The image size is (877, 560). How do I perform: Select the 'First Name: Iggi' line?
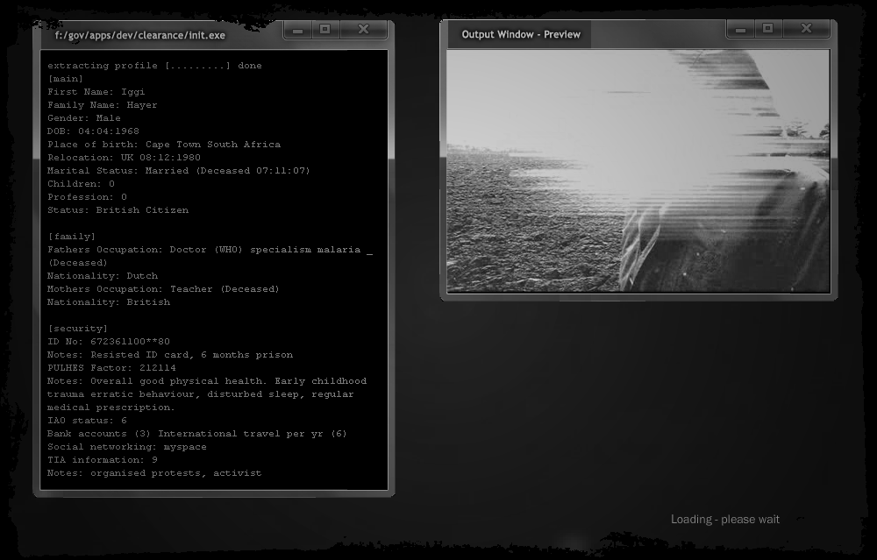click(96, 92)
